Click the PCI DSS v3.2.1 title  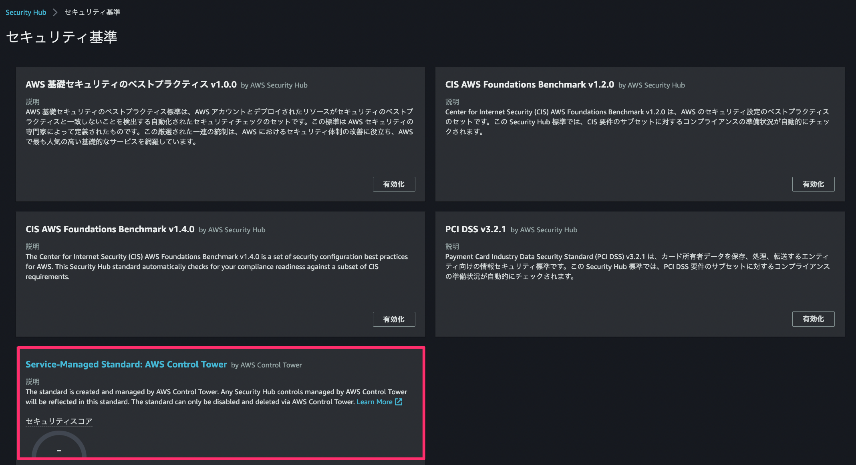475,229
